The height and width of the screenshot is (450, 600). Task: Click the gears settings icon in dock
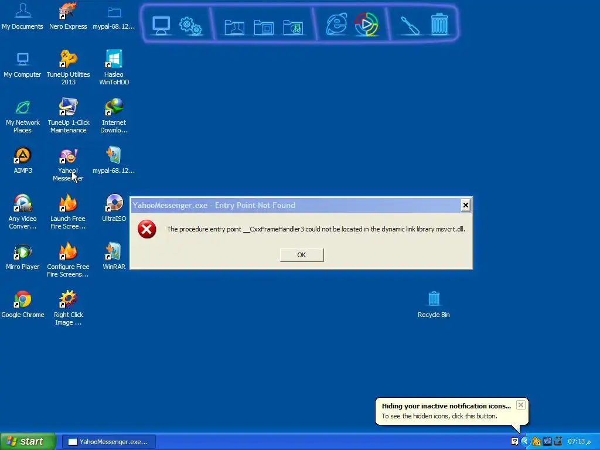coord(190,26)
